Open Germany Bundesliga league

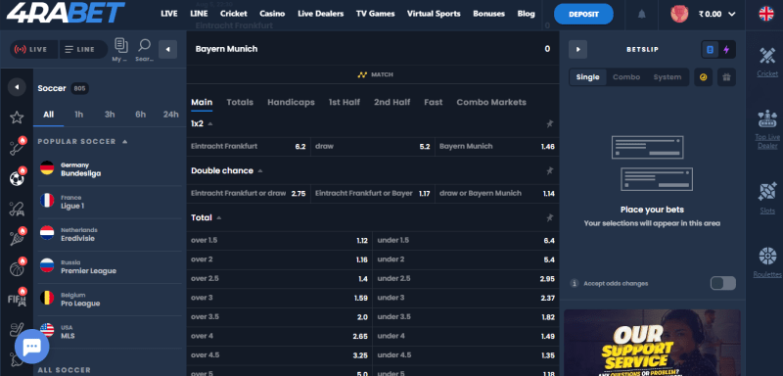[110, 169]
